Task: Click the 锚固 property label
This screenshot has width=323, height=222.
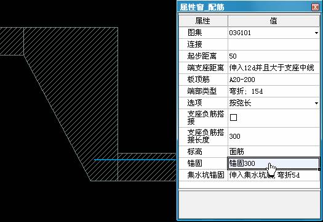Action: (194, 163)
